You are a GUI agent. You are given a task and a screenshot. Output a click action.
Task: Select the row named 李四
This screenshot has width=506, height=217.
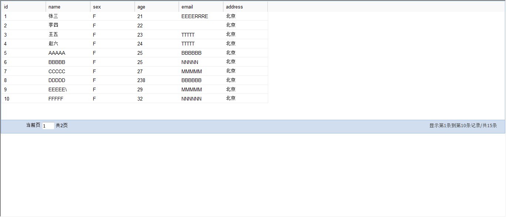(x=53, y=26)
